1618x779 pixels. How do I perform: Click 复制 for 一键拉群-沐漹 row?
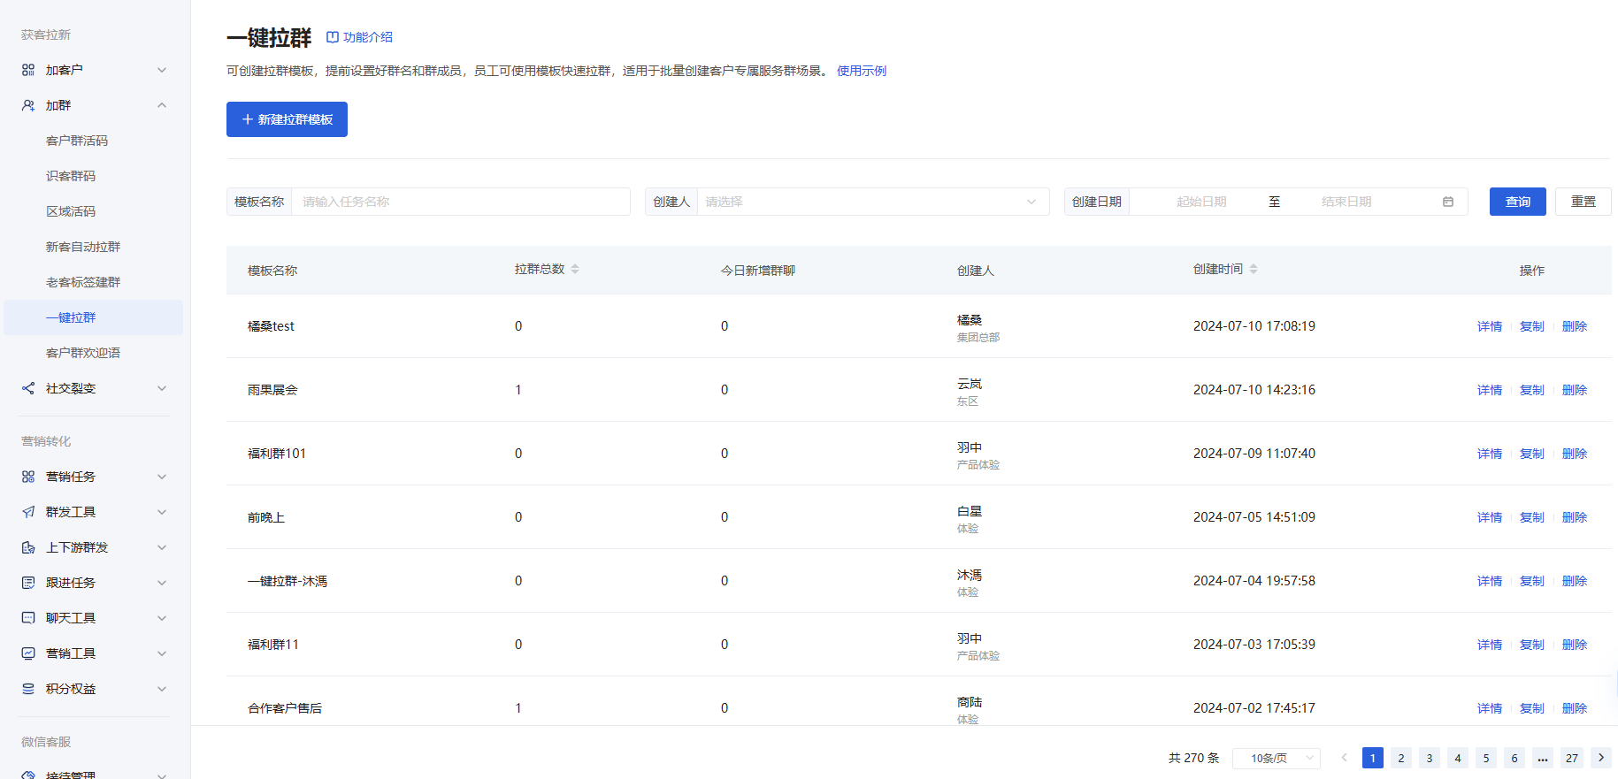[x=1532, y=581]
